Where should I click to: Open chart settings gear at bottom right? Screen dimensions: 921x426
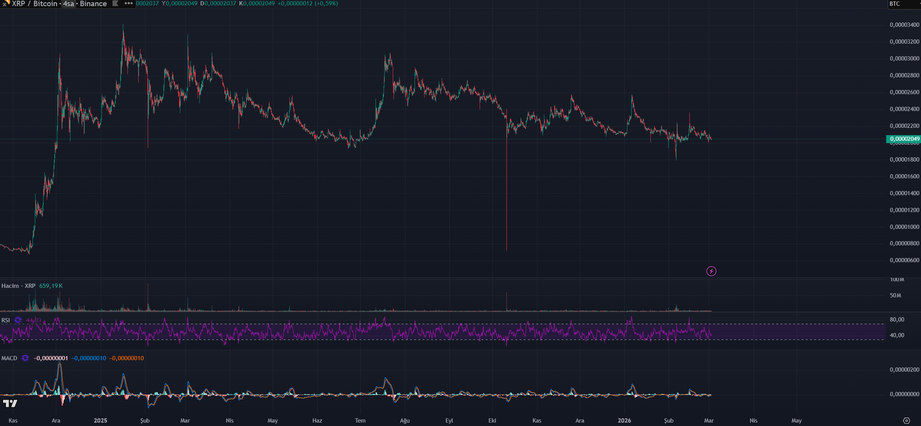(906, 420)
